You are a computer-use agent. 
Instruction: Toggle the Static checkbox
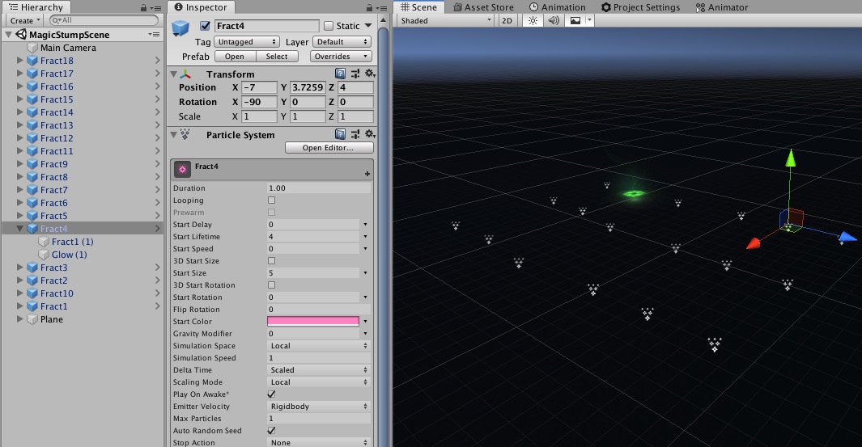click(329, 26)
